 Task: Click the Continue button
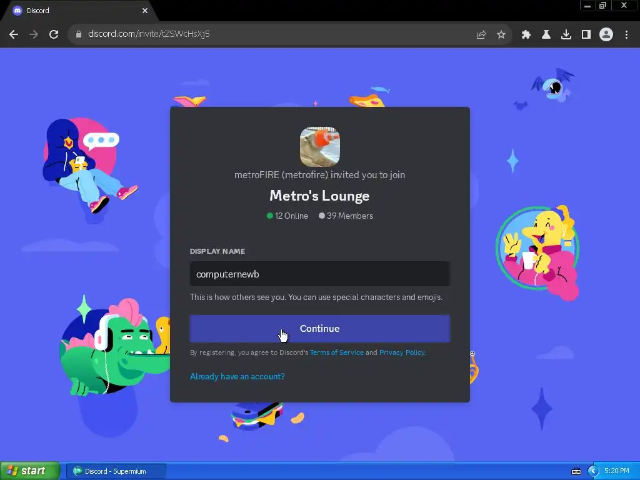(319, 329)
